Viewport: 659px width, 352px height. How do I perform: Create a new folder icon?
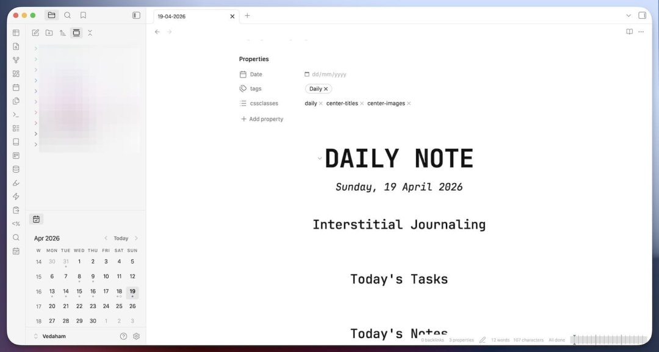coord(49,33)
